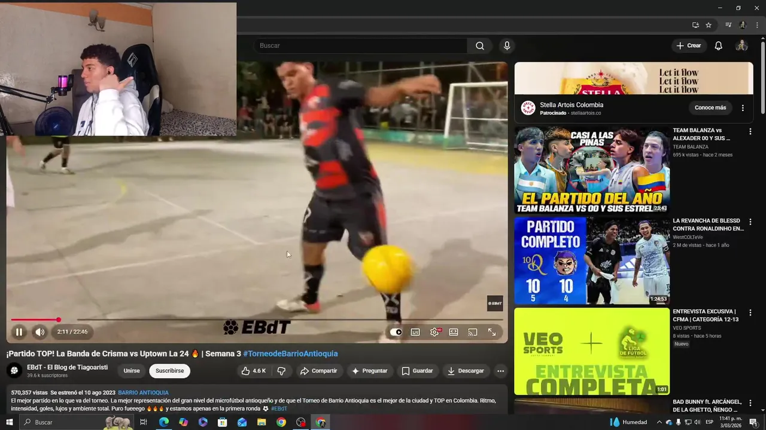Open video quality settings gear
This screenshot has height=430, width=766.
434,332
